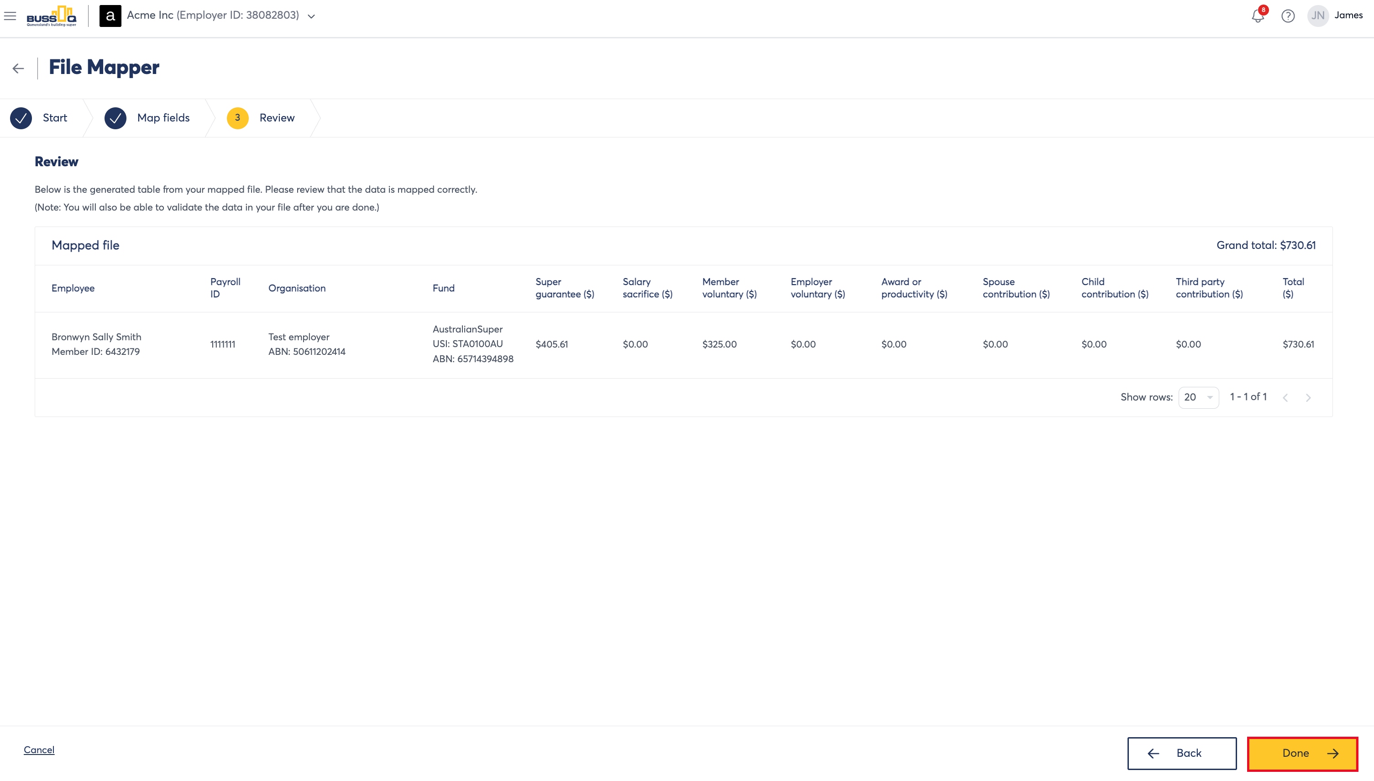Open the help question mark icon
1374x781 pixels.
pyautogui.click(x=1288, y=16)
